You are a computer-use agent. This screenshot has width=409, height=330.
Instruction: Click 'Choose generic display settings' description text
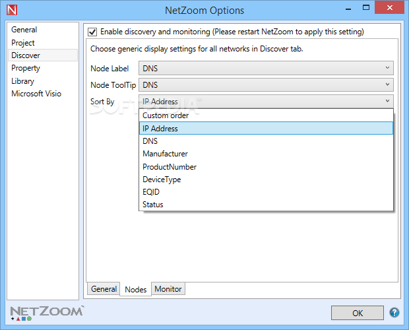click(x=197, y=49)
